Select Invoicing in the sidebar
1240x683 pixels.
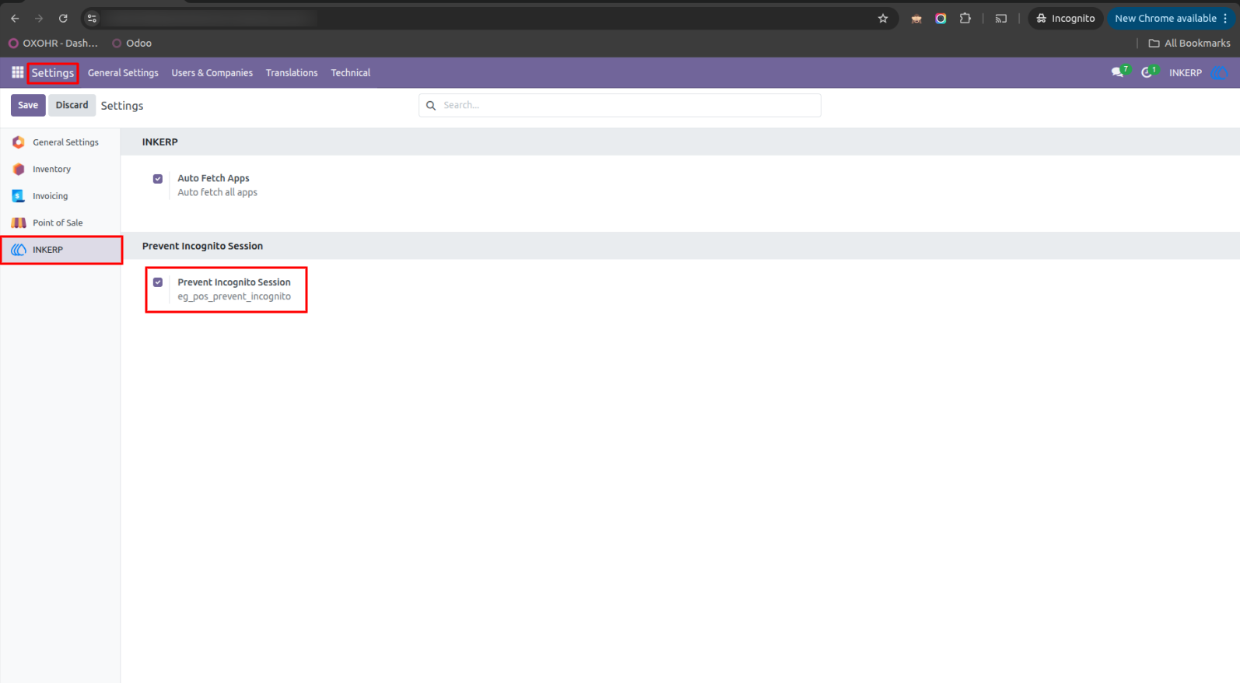61,196
